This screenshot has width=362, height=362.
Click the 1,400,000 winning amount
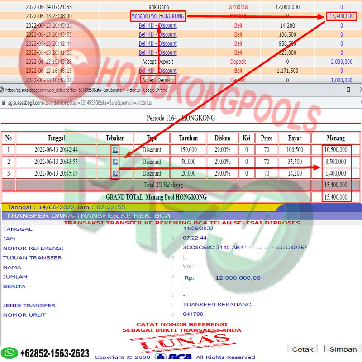pyautogui.click(x=336, y=173)
